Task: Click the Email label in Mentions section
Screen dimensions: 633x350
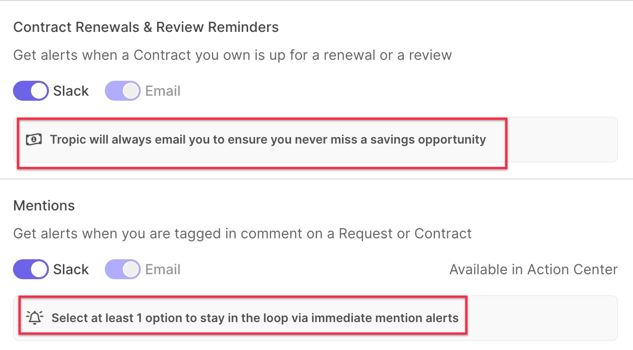Action: [163, 270]
